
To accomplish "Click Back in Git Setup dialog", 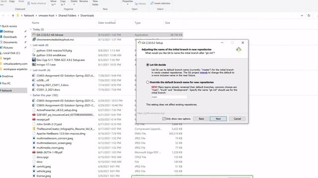I will tap(201, 119).
